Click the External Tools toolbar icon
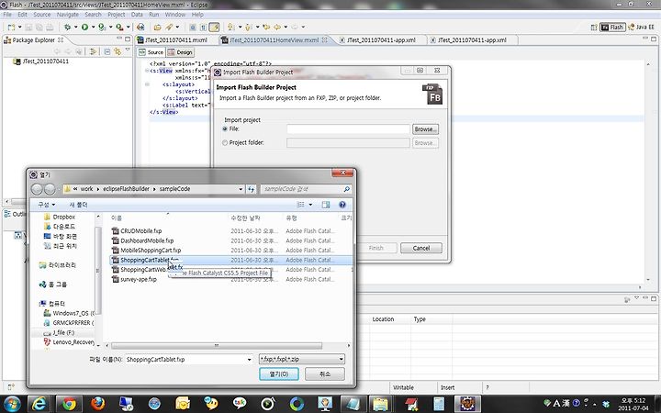661x413 pixels. pyautogui.click(x=119, y=27)
